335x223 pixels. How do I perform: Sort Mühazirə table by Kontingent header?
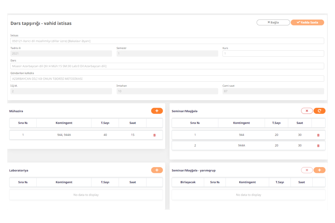pos(64,123)
